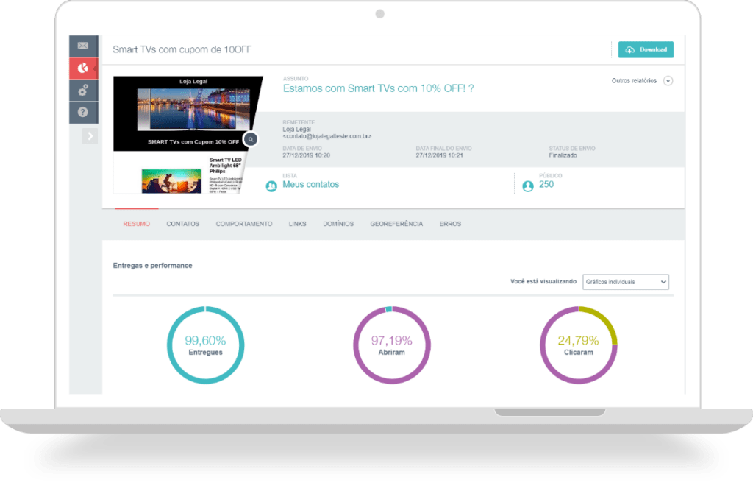Open the Gráficos individuais selector
Screen dimensions: 753x491
click(x=626, y=282)
